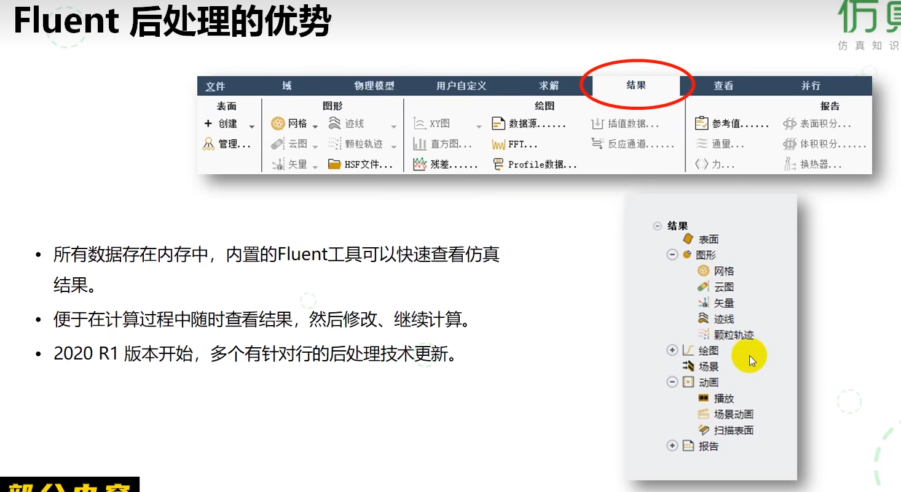Open the 创建 dropdown arrow
This screenshot has height=492, width=901.
(x=251, y=126)
